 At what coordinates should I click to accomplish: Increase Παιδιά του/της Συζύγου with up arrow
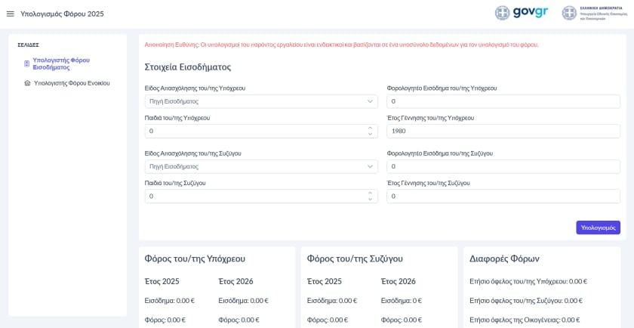(370, 193)
